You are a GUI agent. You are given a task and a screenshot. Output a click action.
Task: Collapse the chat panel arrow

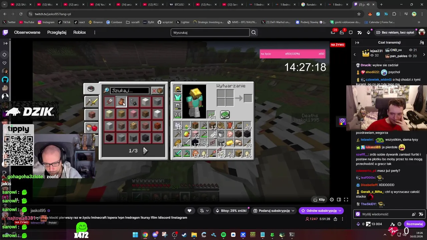point(357,43)
